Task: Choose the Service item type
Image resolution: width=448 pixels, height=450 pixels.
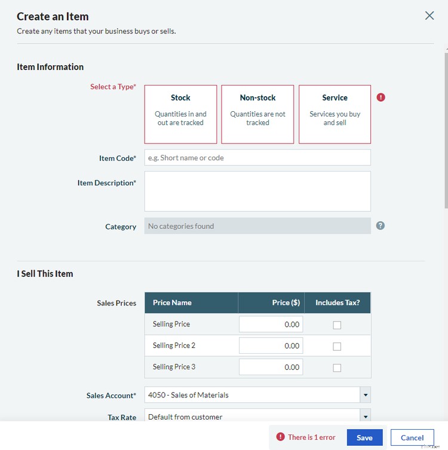Action: click(335, 114)
